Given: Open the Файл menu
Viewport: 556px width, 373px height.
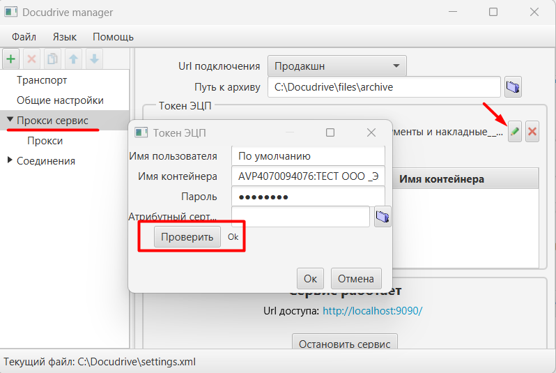Looking at the screenshot, I should (x=24, y=37).
